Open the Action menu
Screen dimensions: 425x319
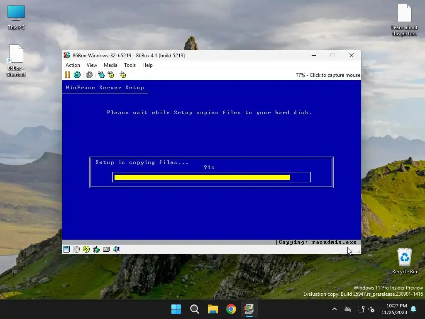tap(73, 65)
